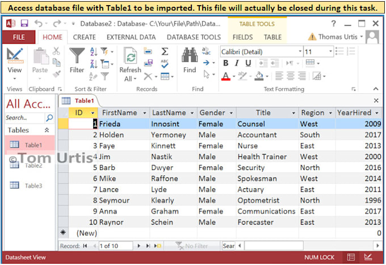Toggle Underline formatting

click(248, 63)
